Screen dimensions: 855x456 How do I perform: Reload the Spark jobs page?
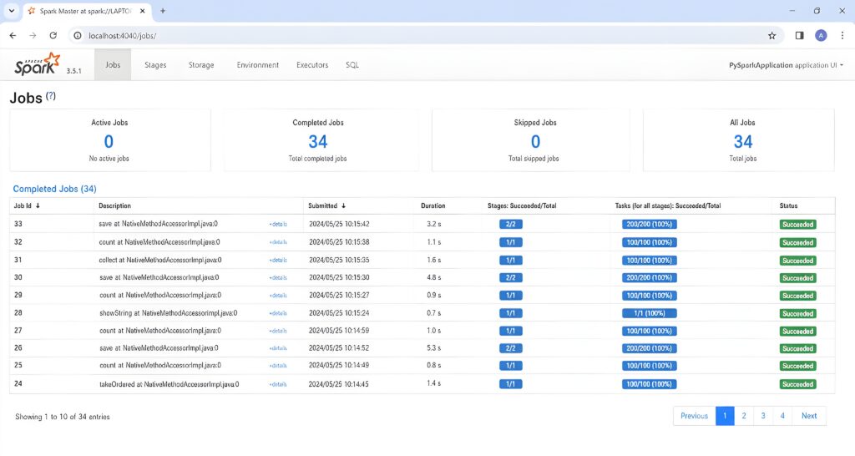[x=53, y=35]
